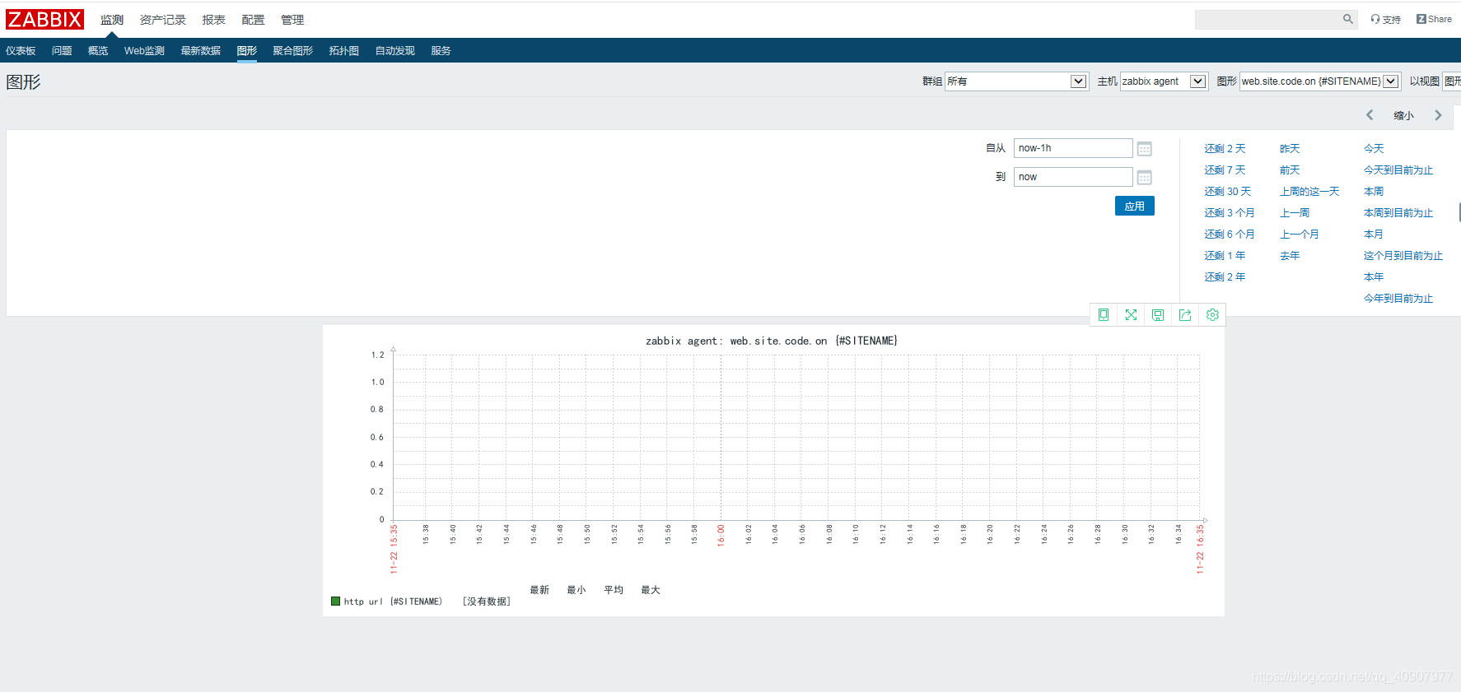
Task: Go to next time period arrow
Action: coord(1438,115)
